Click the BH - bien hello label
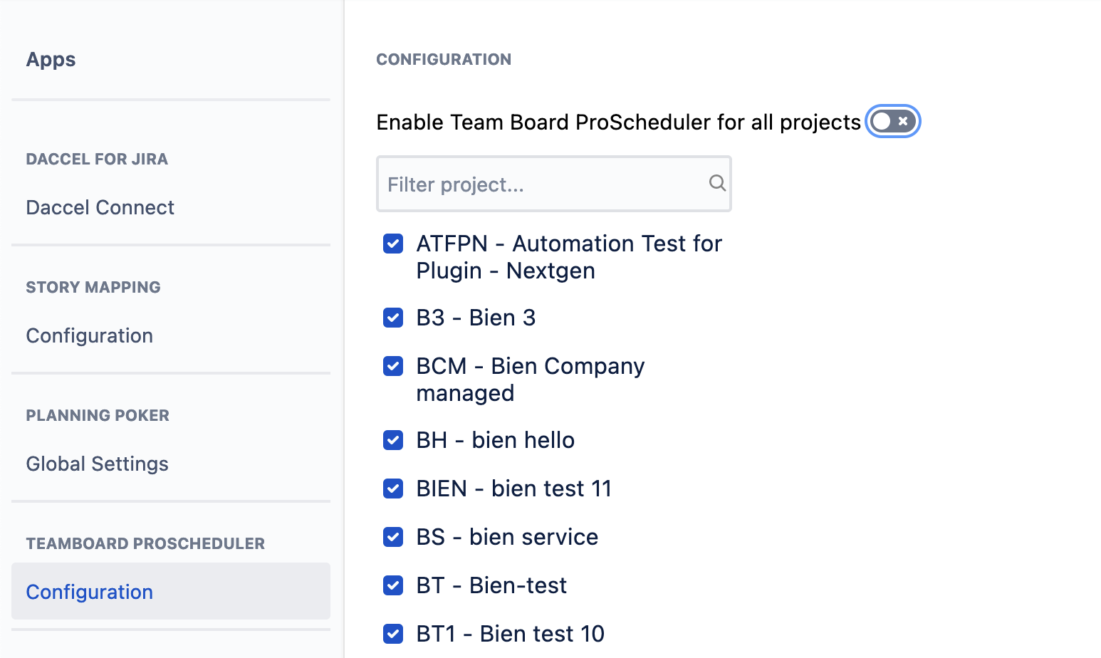Screen dimensions: 1101x658 496,440
